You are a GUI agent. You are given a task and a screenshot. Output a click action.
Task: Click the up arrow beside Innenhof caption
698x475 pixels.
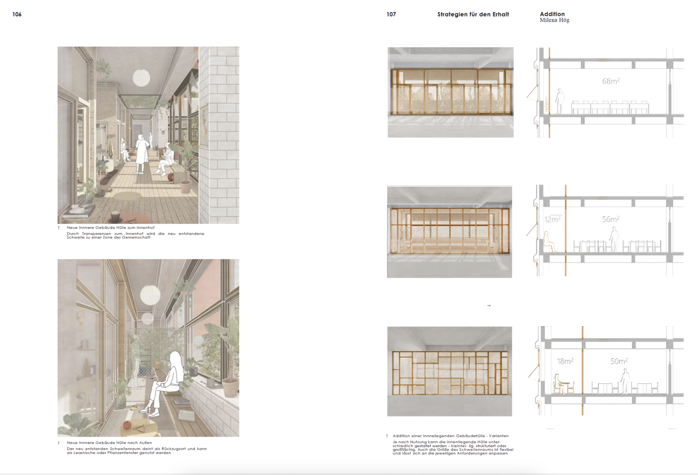[x=59, y=228]
